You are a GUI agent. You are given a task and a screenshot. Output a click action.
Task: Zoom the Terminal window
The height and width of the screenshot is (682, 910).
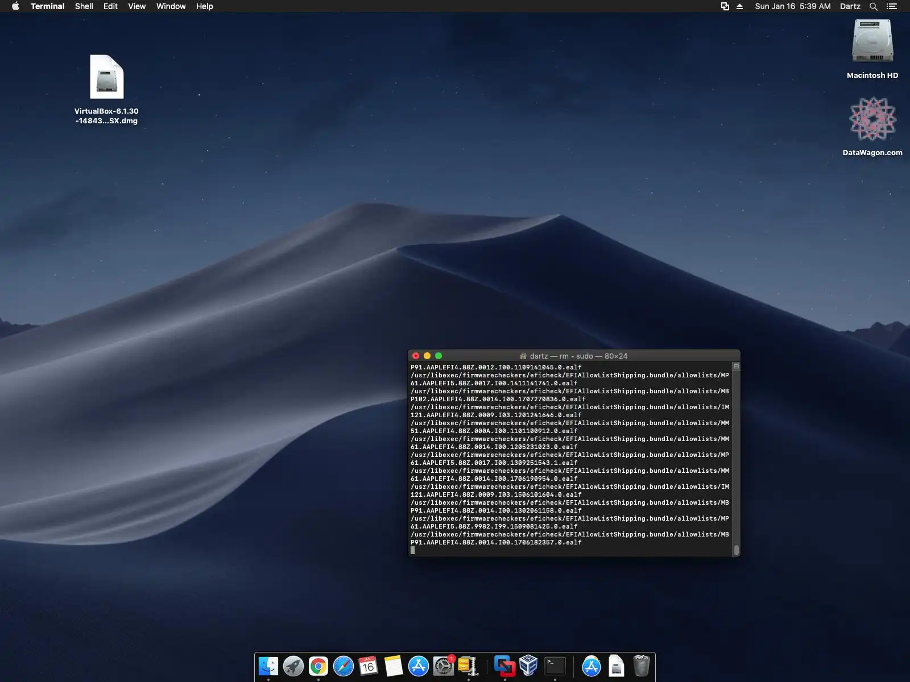[x=439, y=356]
